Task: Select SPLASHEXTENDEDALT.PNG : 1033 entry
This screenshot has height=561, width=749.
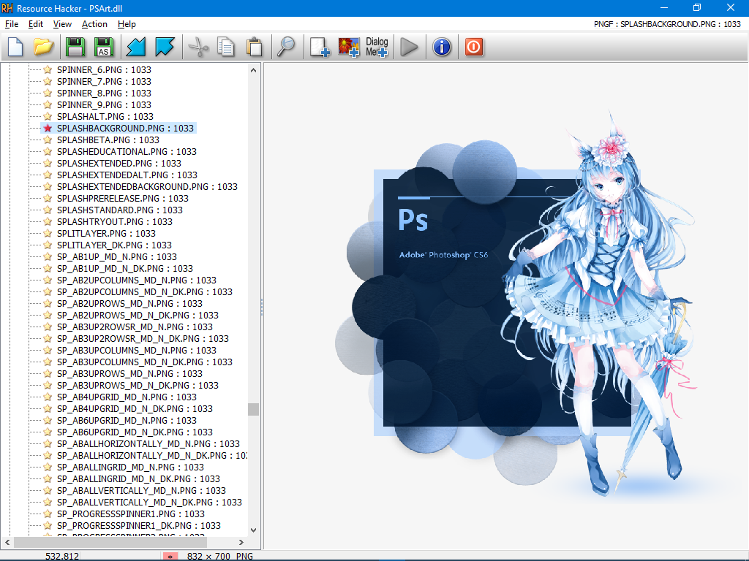Action: 127,175
